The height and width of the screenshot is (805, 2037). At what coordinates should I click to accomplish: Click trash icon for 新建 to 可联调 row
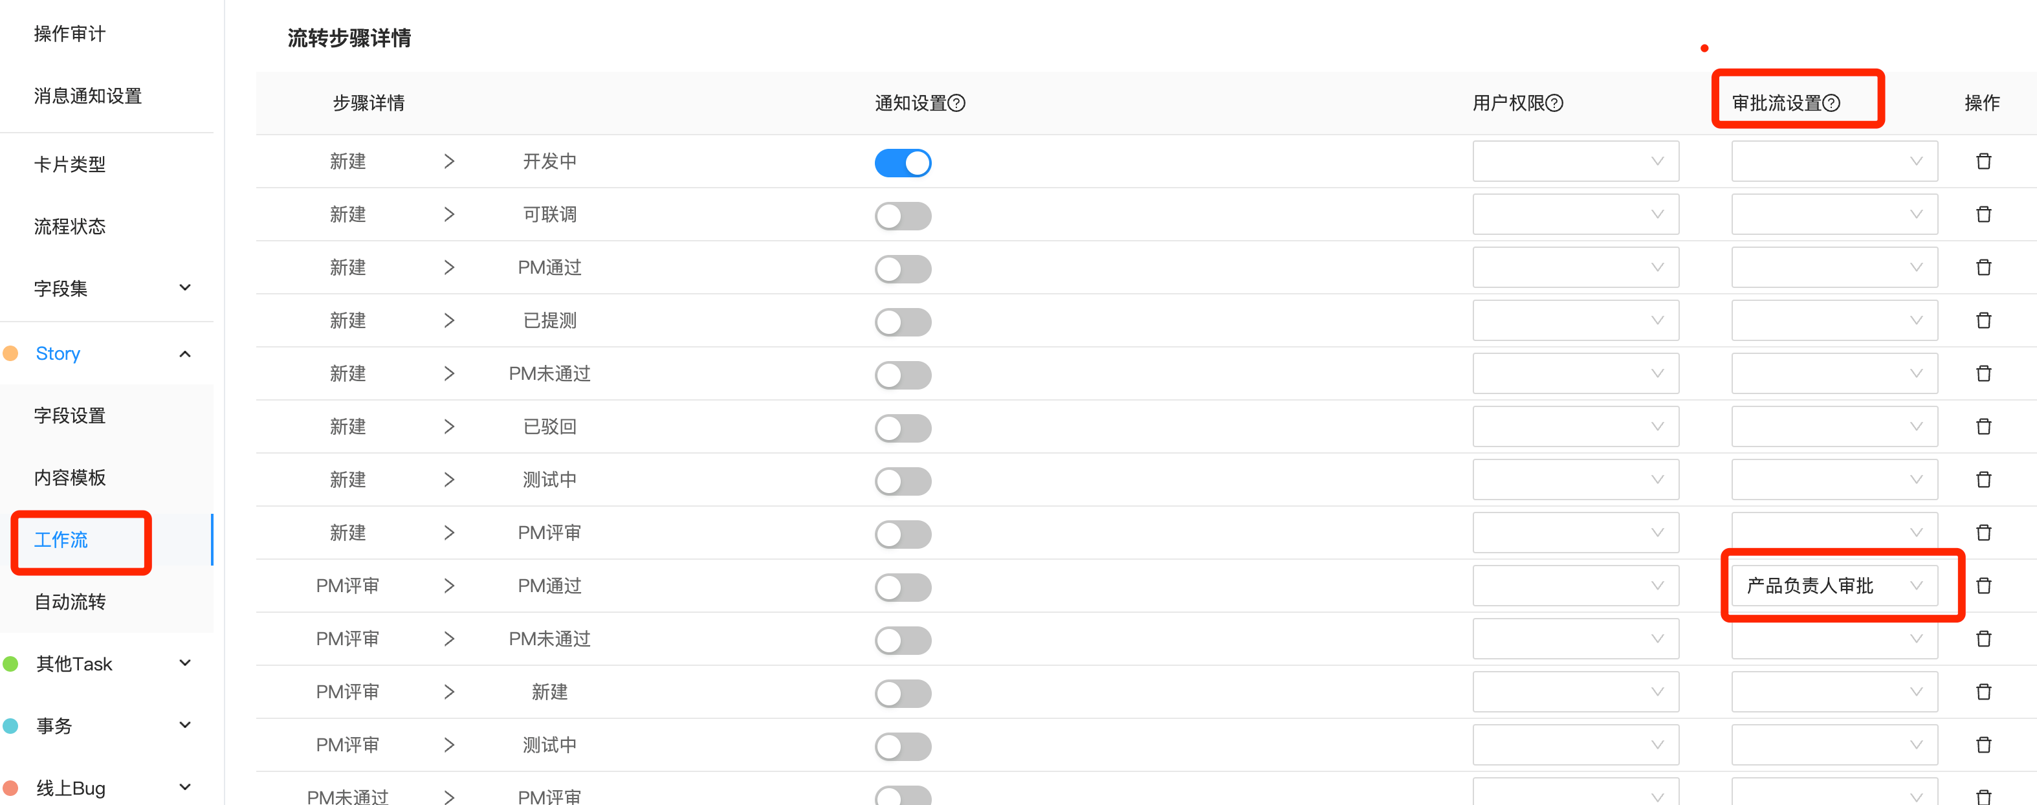[1983, 214]
